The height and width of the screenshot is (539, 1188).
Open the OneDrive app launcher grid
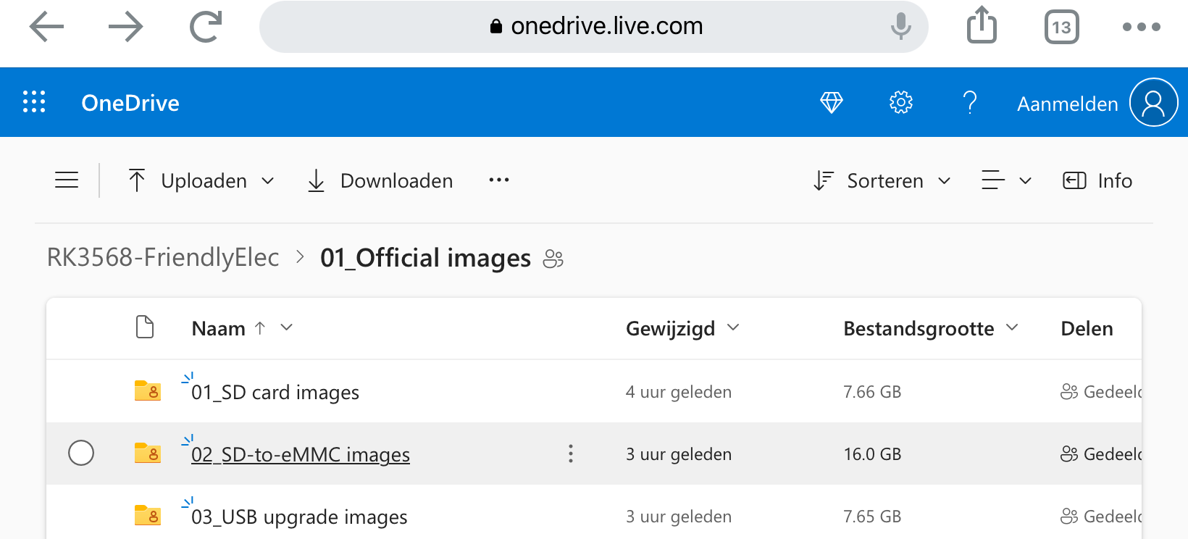coord(34,102)
